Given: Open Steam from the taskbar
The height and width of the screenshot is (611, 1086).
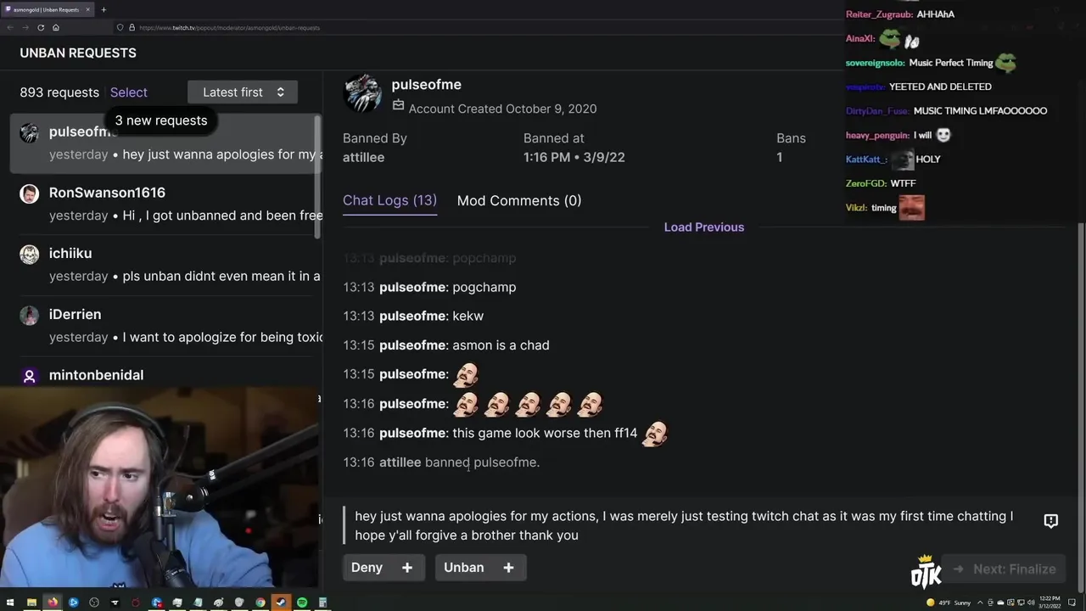Looking at the screenshot, I should [x=281, y=603].
